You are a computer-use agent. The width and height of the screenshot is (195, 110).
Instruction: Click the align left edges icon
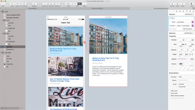coord(177,11)
